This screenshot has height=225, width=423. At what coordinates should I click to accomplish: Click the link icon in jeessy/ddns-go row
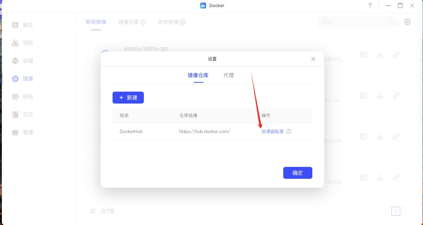pyautogui.click(x=396, y=54)
